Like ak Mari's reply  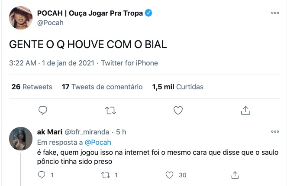coord(170,175)
